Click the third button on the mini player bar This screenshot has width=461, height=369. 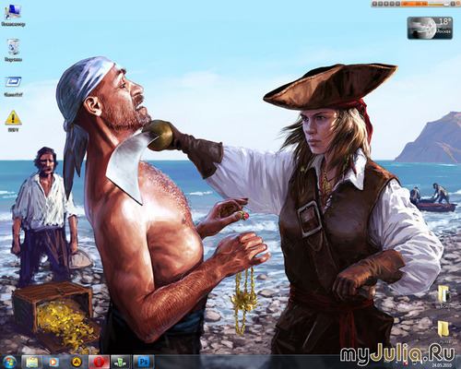point(386,4)
